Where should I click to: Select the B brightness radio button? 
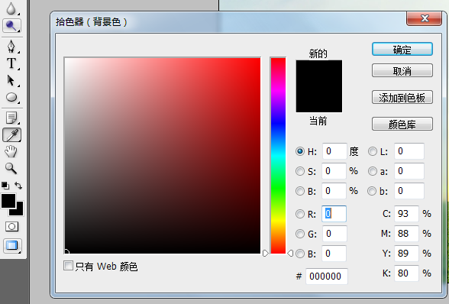tap(300, 191)
